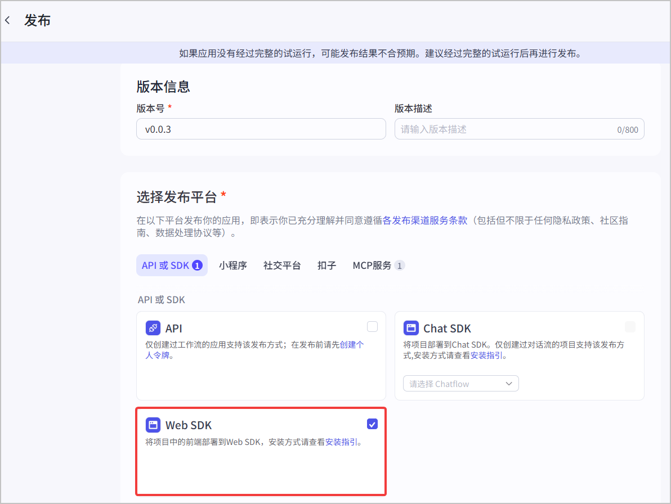The height and width of the screenshot is (504, 671).
Task: Open the 扣子 tab
Action: pyautogui.click(x=326, y=265)
